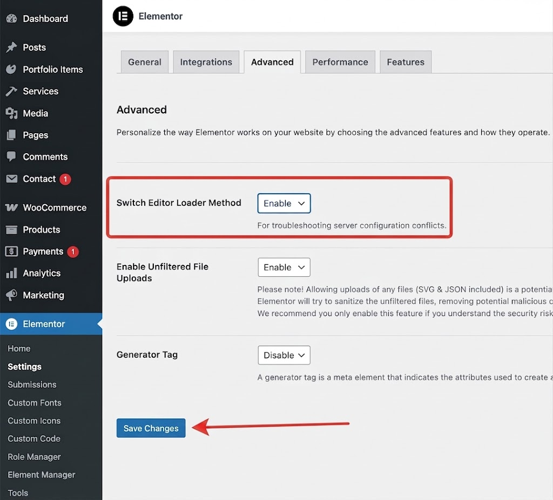
Task: Open the Generator Tag dropdown
Action: pos(284,355)
